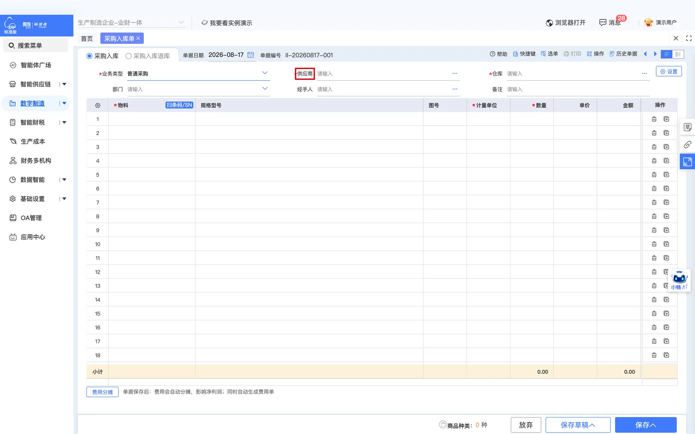The width and height of the screenshot is (695, 434).
Task: Copy row 8 with add icon
Action: [x=666, y=216]
